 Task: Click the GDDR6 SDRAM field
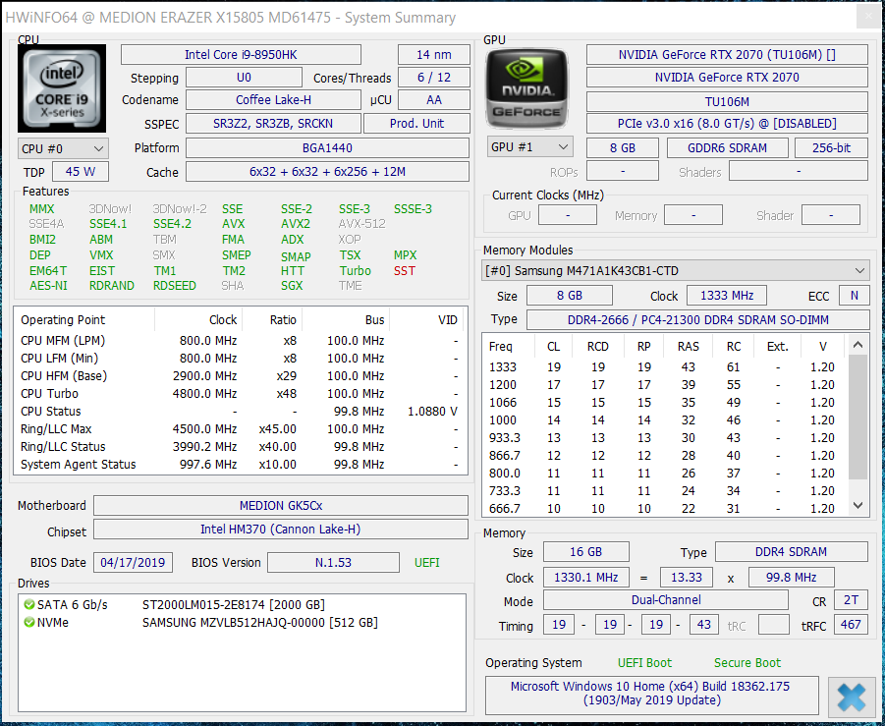tap(727, 148)
